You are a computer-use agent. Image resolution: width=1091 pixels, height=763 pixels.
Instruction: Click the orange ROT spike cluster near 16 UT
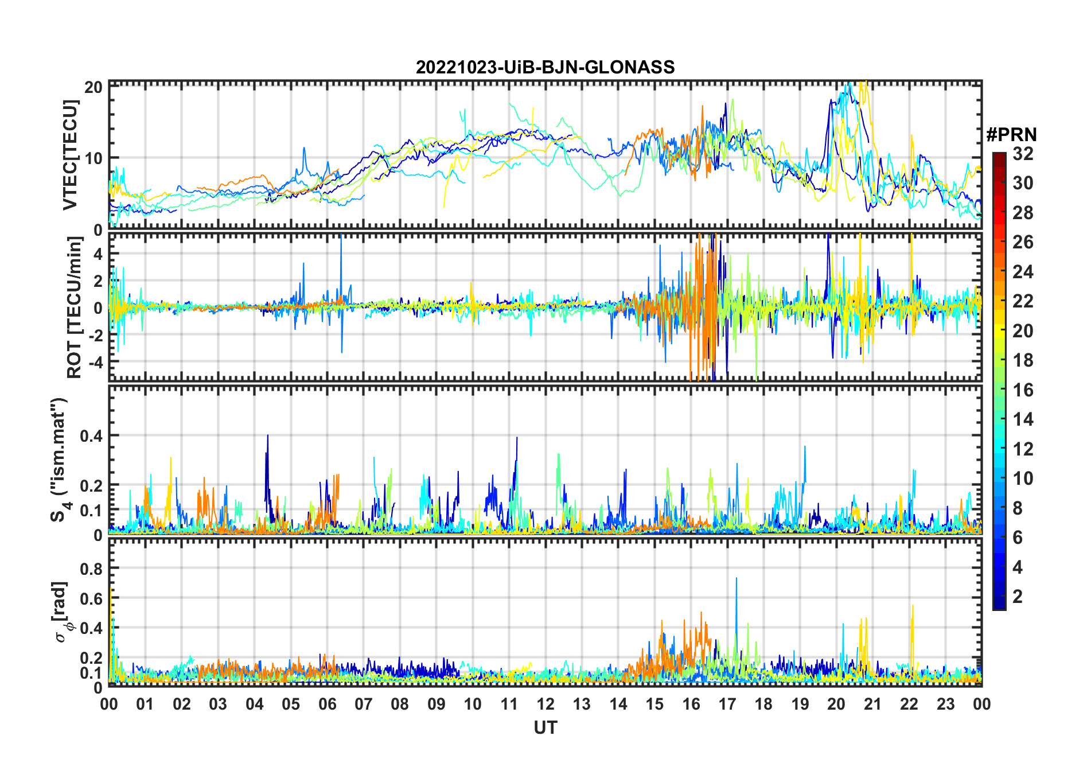(x=703, y=307)
